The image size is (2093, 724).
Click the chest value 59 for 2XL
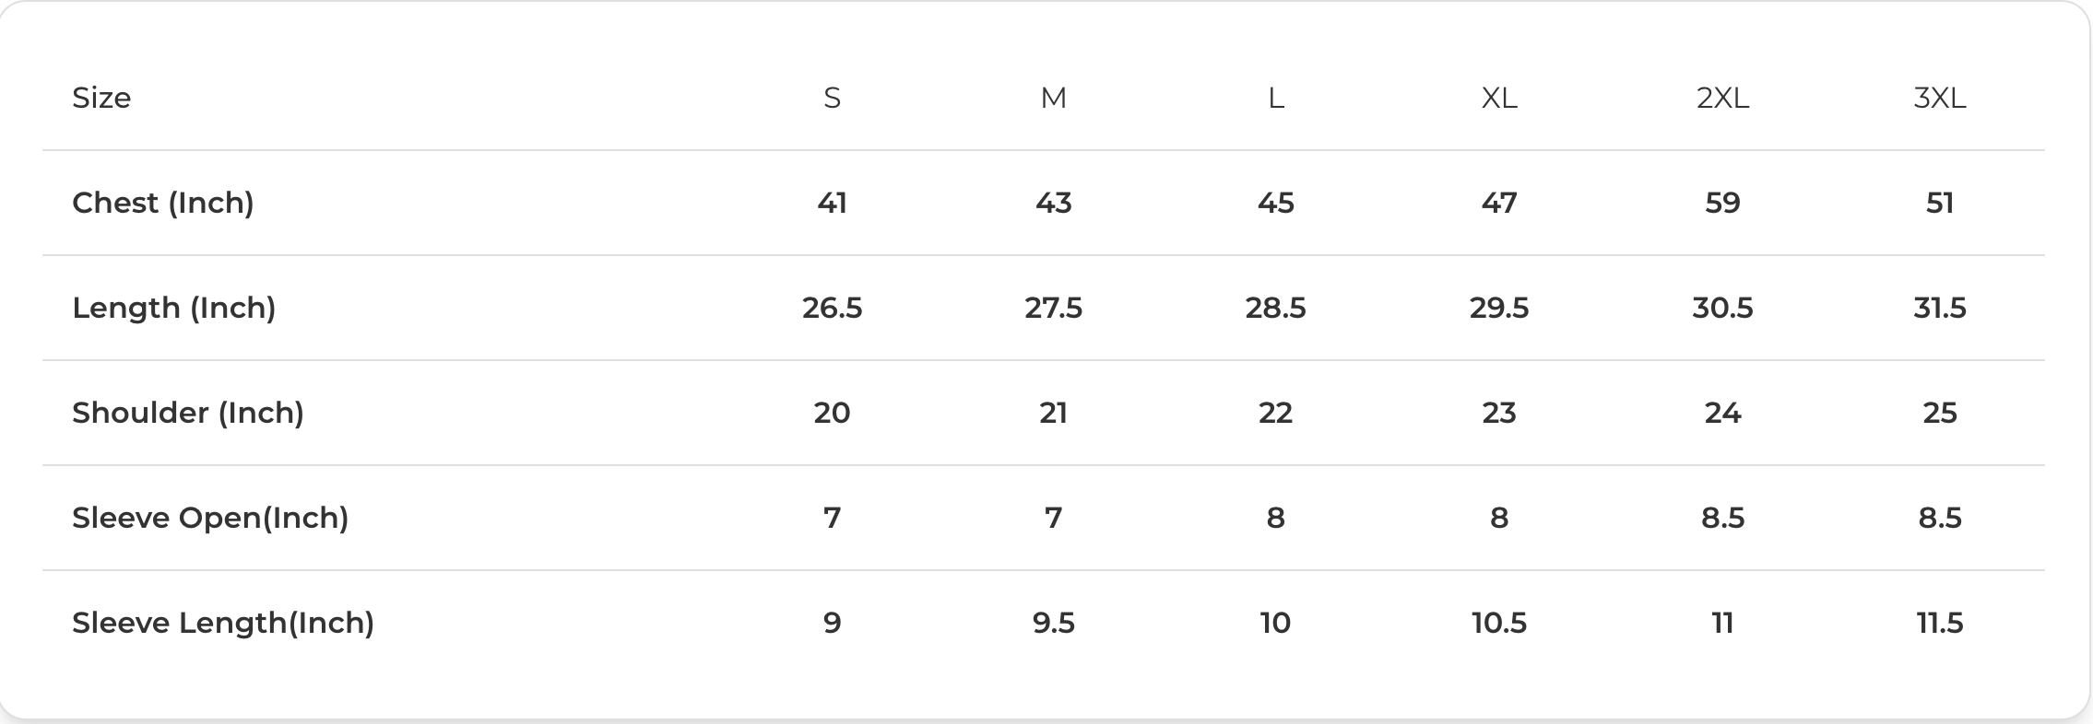pyautogui.click(x=1722, y=203)
